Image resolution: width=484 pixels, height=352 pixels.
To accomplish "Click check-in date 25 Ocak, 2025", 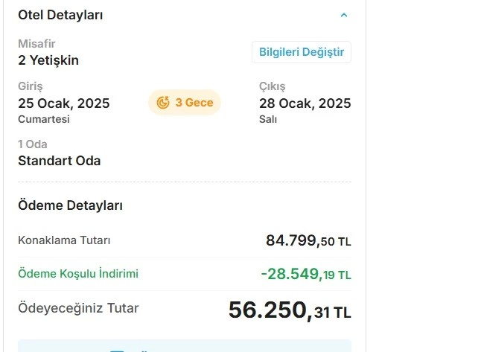I will click(x=63, y=103).
